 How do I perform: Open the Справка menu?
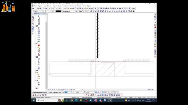[x=89, y=6]
